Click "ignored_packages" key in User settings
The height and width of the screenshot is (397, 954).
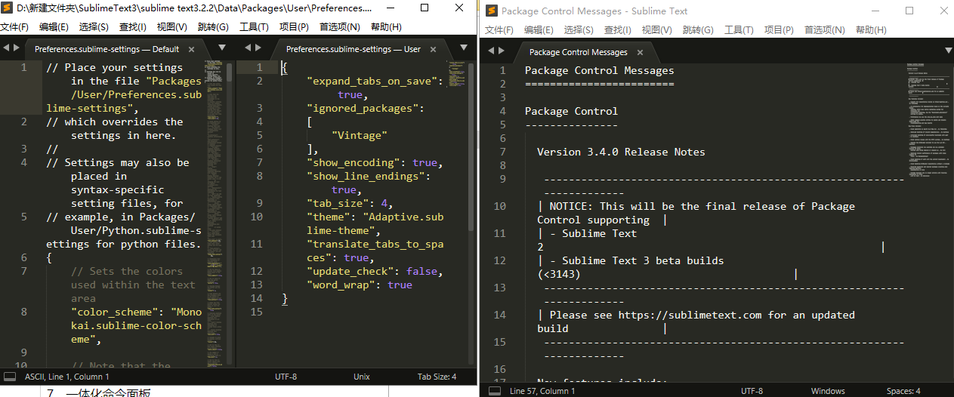pyautogui.click(x=362, y=108)
